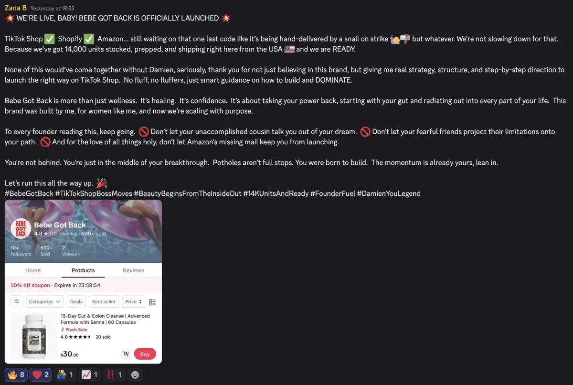
Task: Toggle the Best seller filter chip
Action: pos(104,301)
